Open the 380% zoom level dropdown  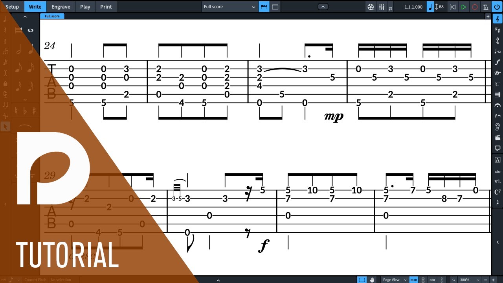(x=470, y=280)
